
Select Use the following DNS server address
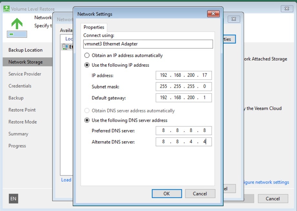pos(87,120)
